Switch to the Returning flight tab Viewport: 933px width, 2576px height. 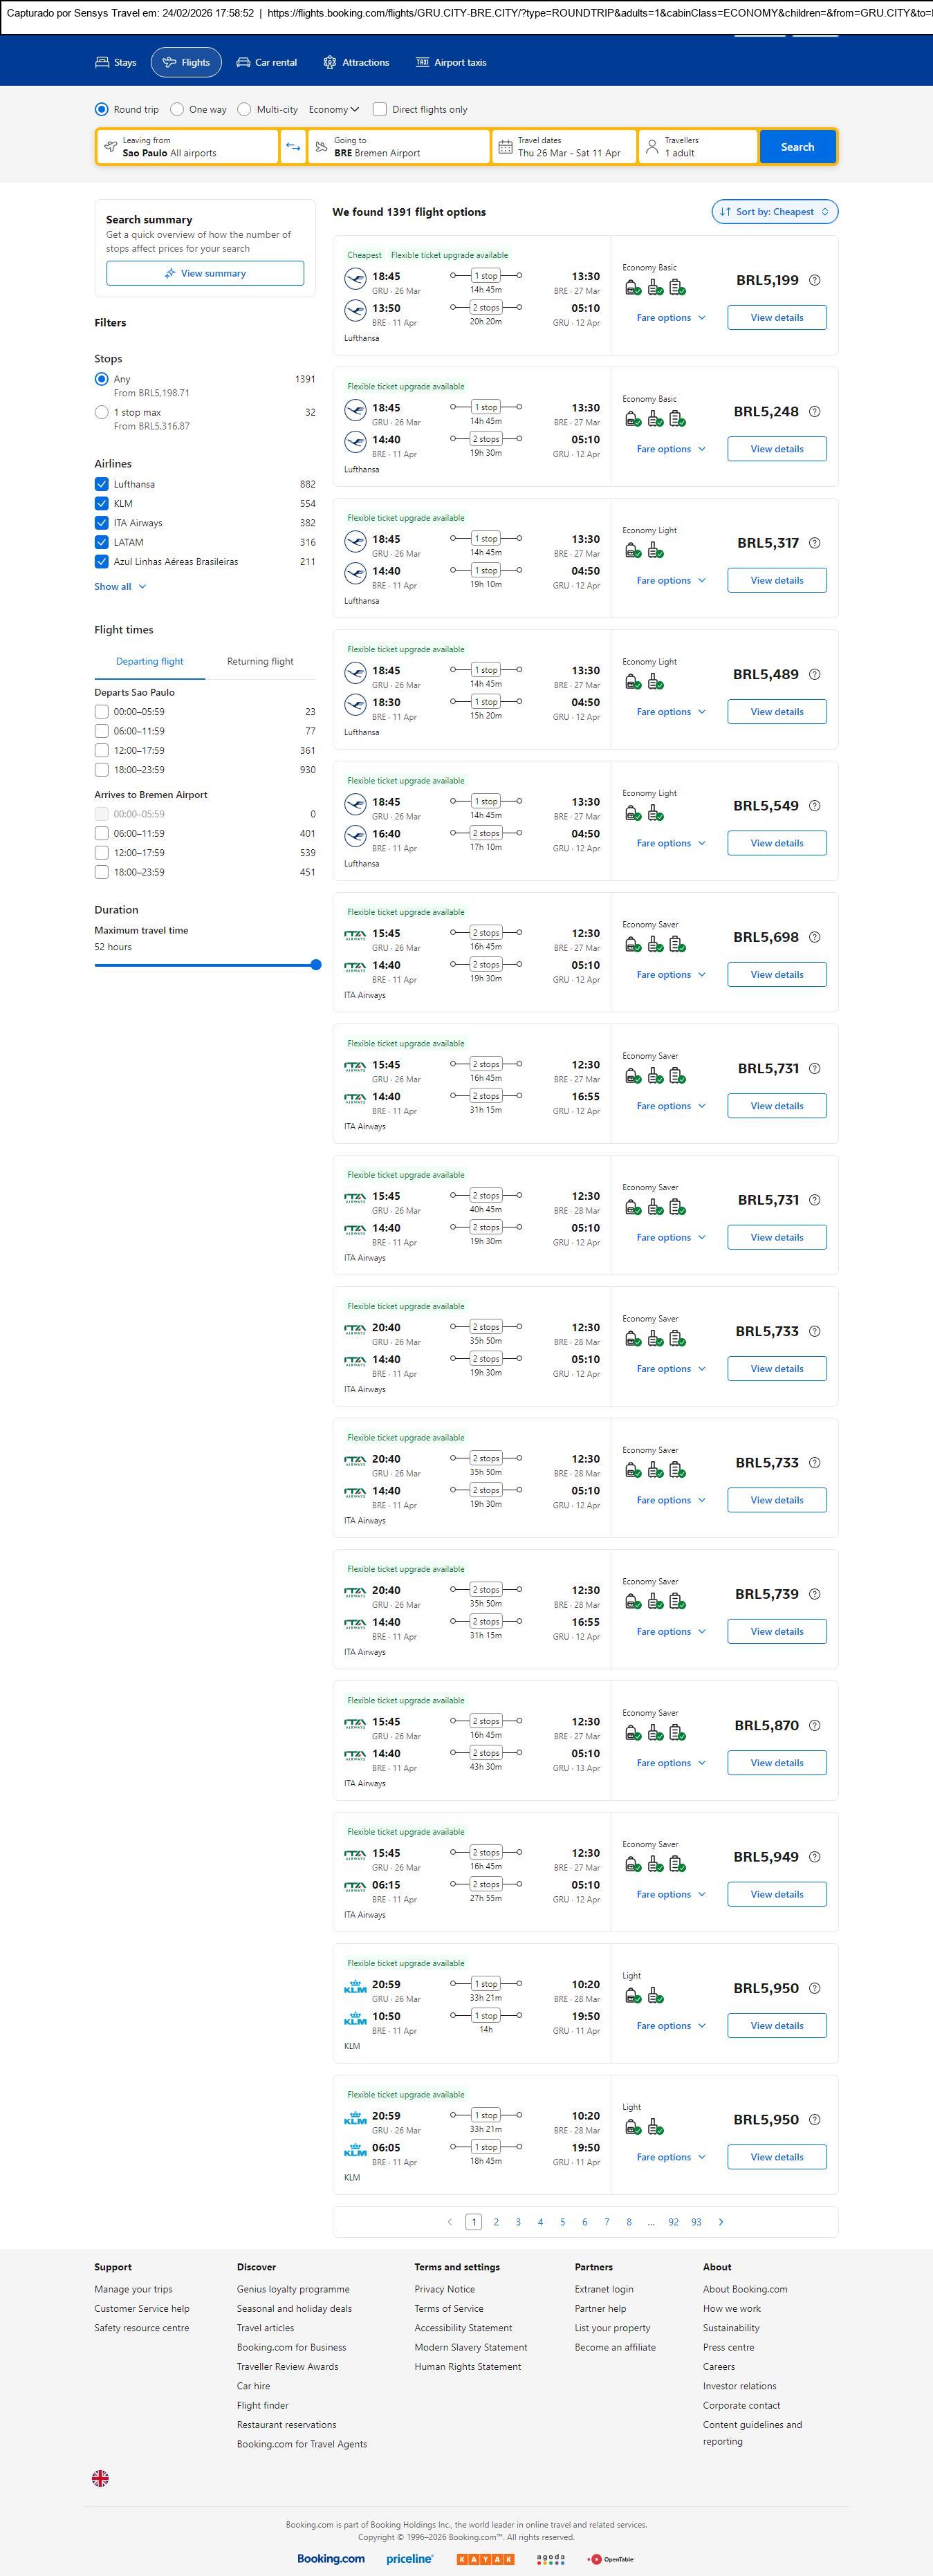[x=260, y=662]
